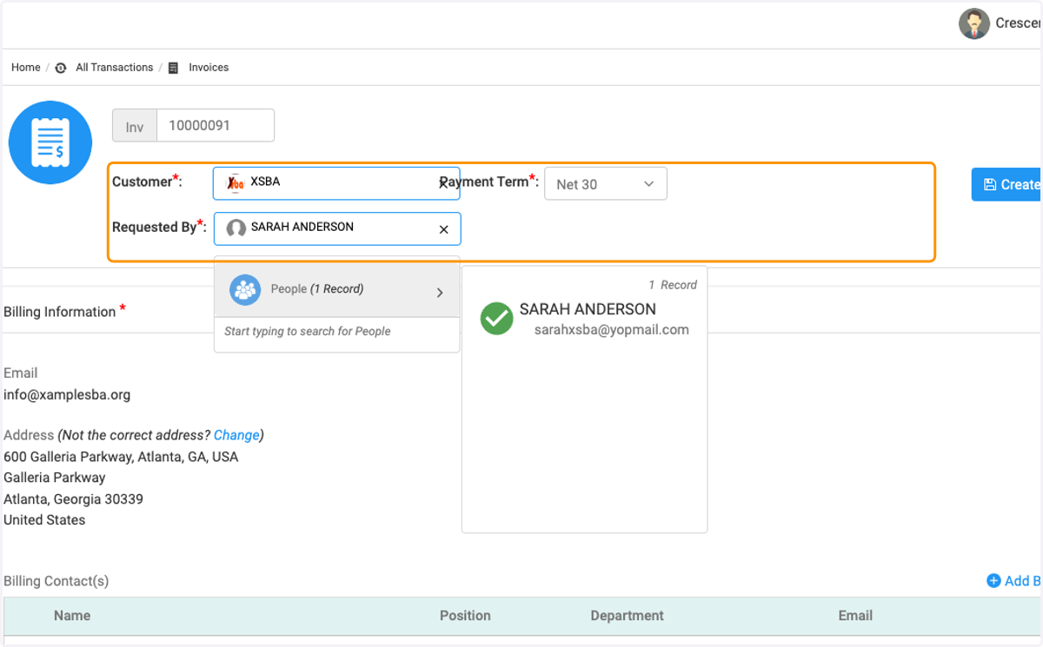Select the People (1 Record) row

click(x=337, y=290)
